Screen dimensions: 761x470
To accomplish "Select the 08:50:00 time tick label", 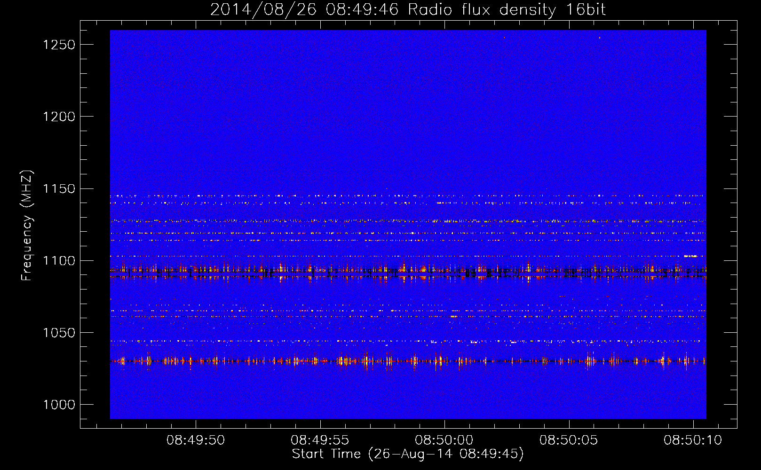I will point(444,440).
